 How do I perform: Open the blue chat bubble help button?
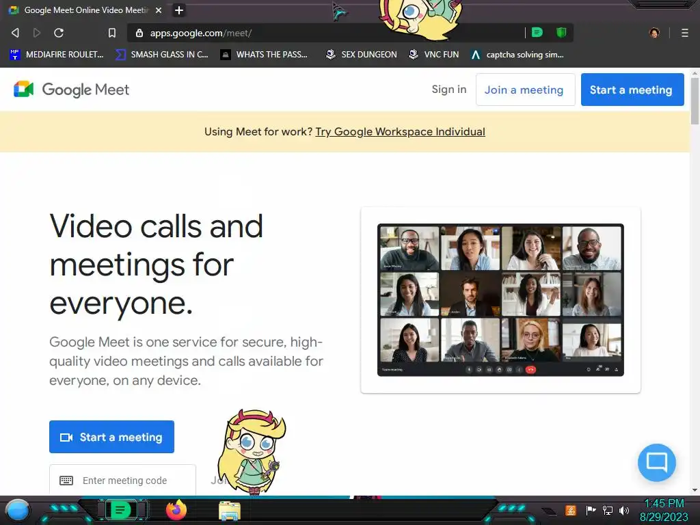pyautogui.click(x=657, y=462)
